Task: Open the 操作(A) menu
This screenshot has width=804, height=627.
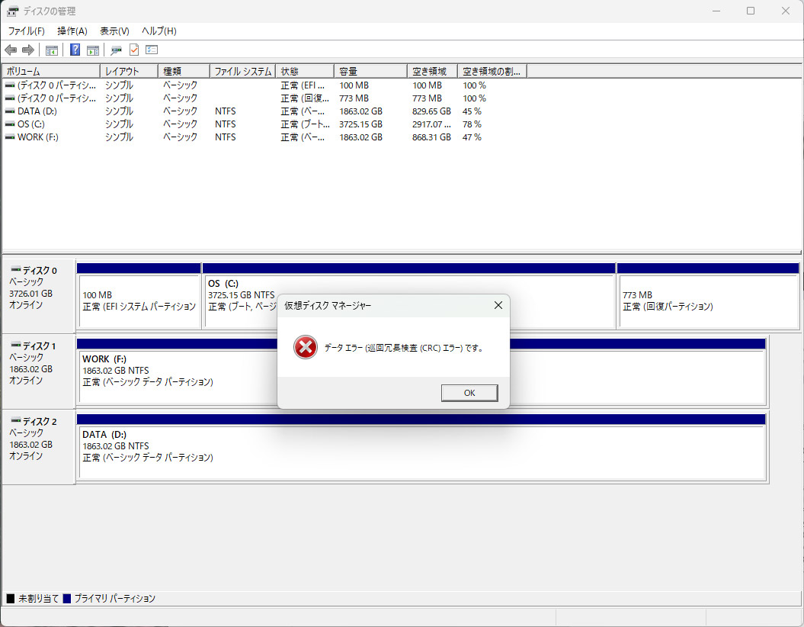Action: 72,31
